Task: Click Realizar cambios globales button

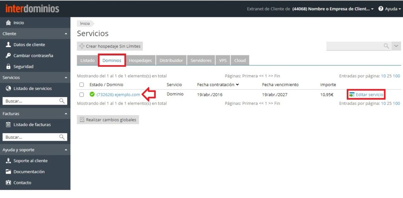Action: 108,119
